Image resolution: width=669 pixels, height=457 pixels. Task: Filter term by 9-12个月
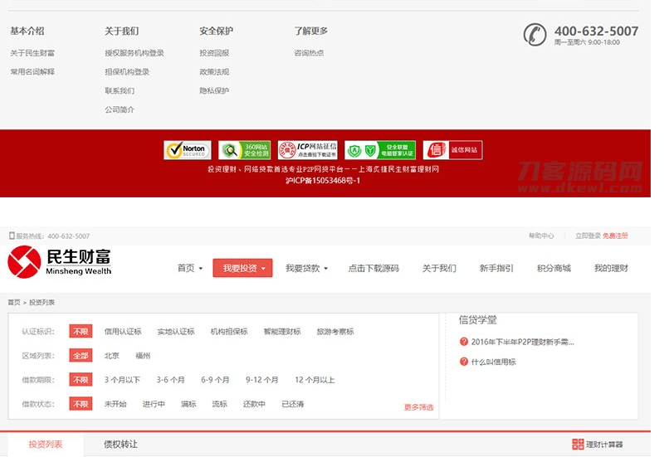(x=262, y=380)
